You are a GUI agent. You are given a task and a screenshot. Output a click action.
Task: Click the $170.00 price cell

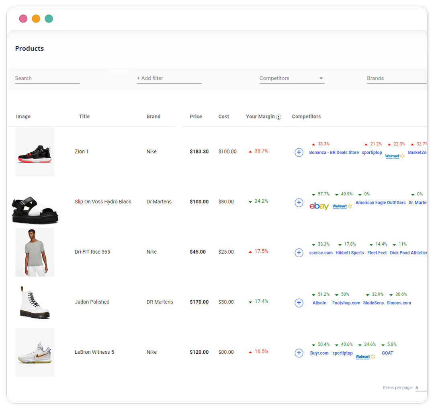199,302
